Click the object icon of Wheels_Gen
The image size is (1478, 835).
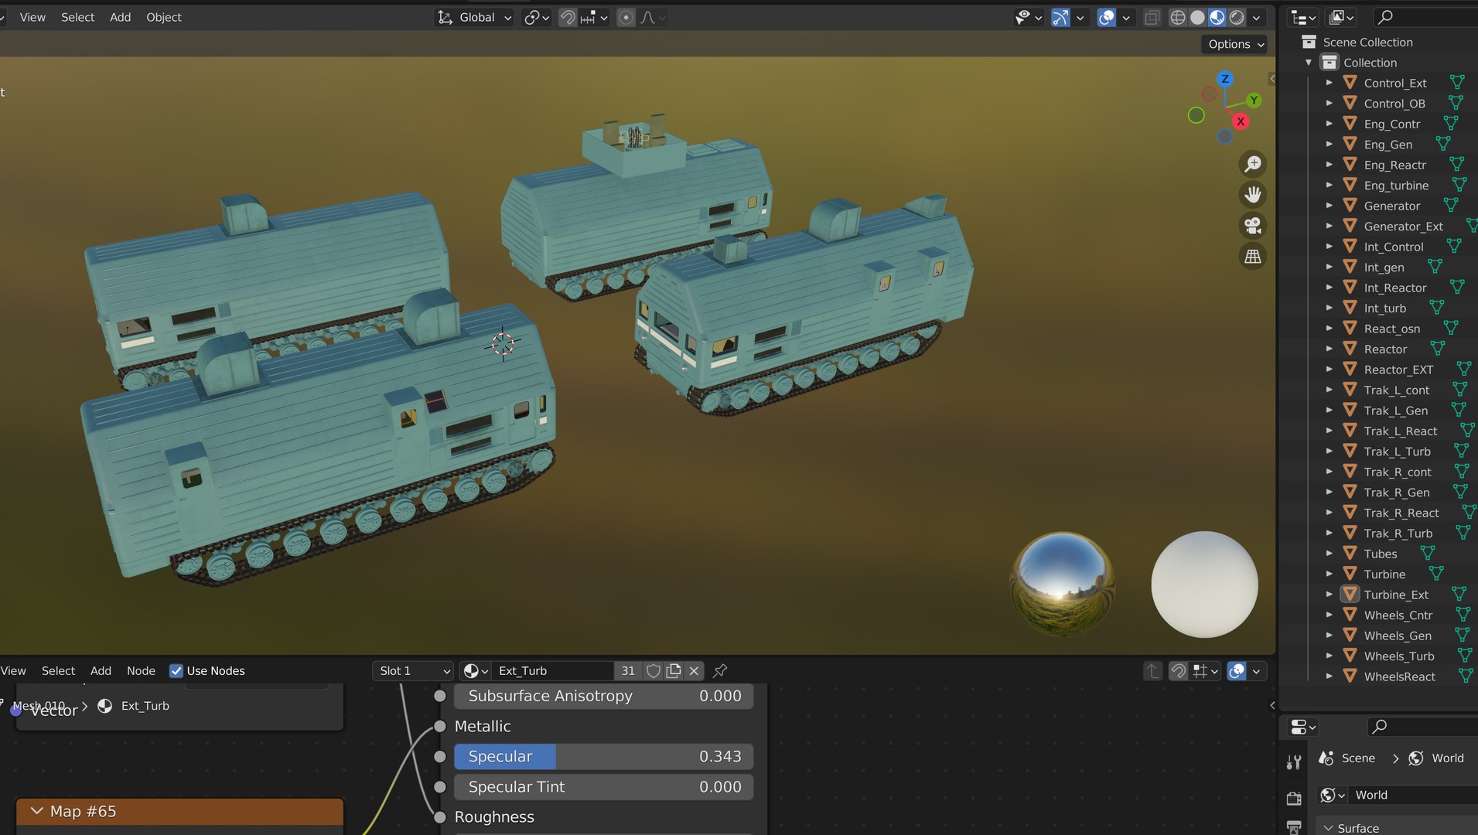1350,636
